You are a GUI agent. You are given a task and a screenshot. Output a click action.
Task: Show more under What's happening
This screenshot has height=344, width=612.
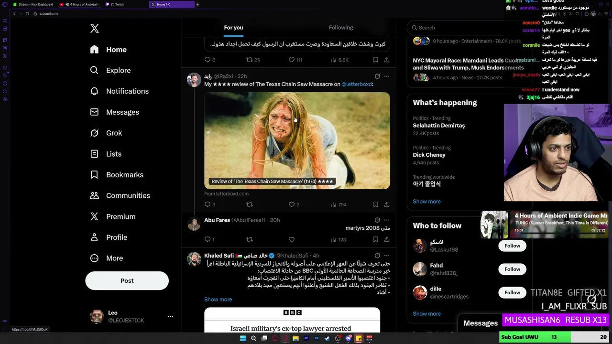(x=426, y=202)
